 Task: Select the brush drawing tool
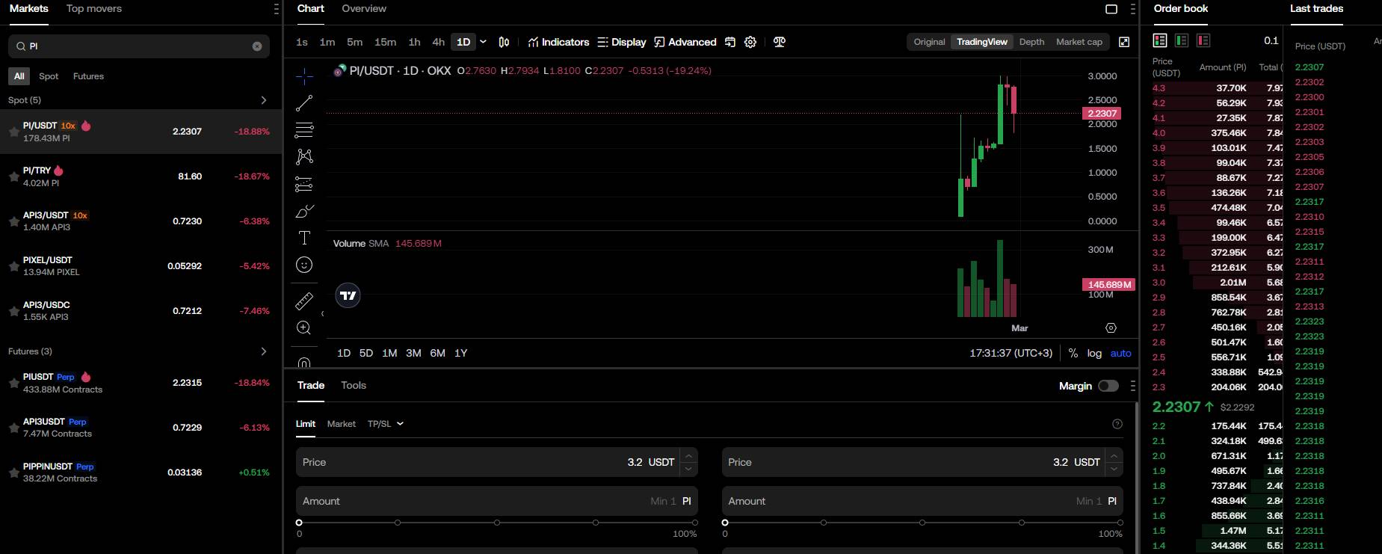coord(304,211)
